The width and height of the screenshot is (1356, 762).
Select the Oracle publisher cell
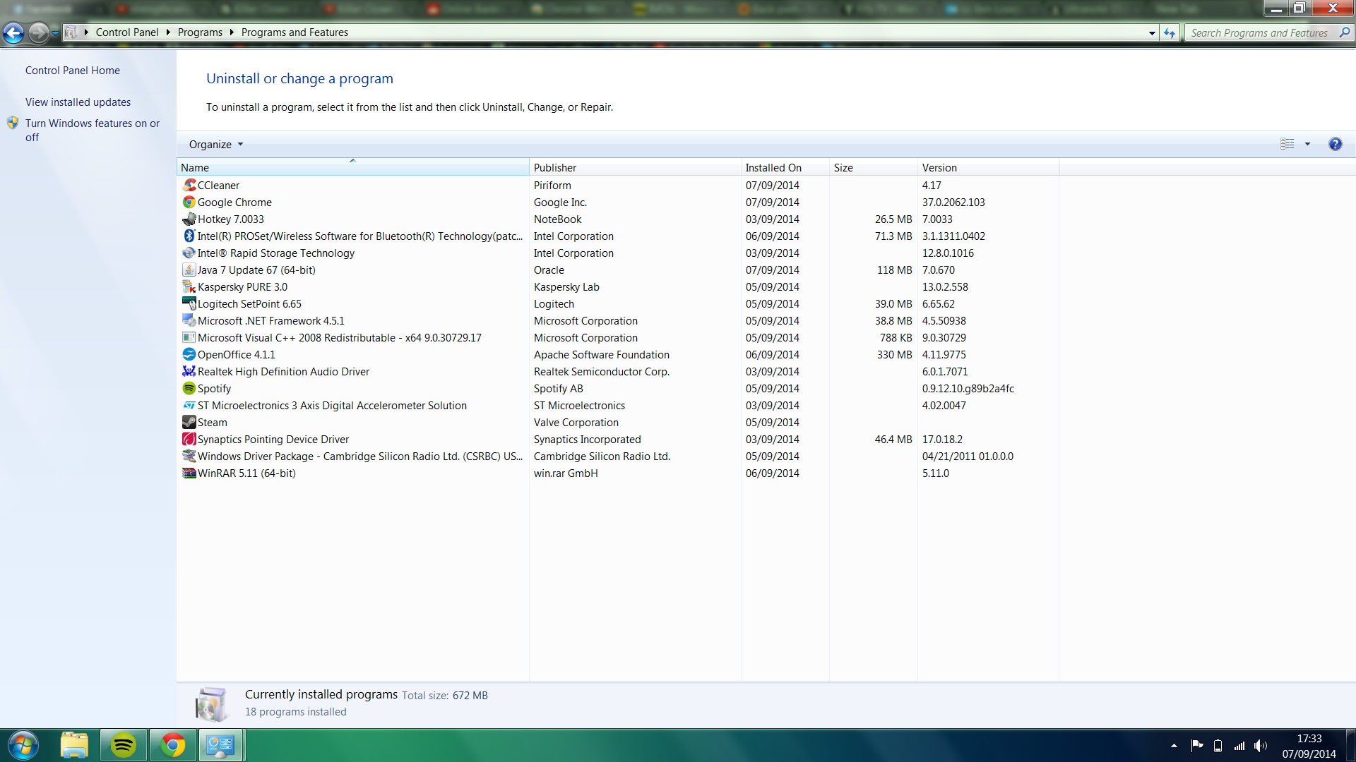549,270
